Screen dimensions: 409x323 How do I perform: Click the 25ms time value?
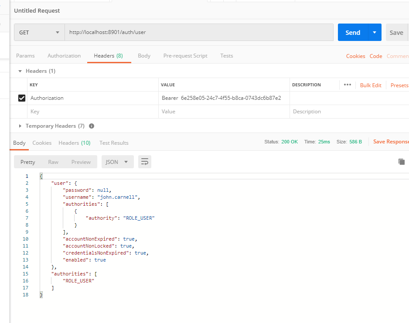324,142
